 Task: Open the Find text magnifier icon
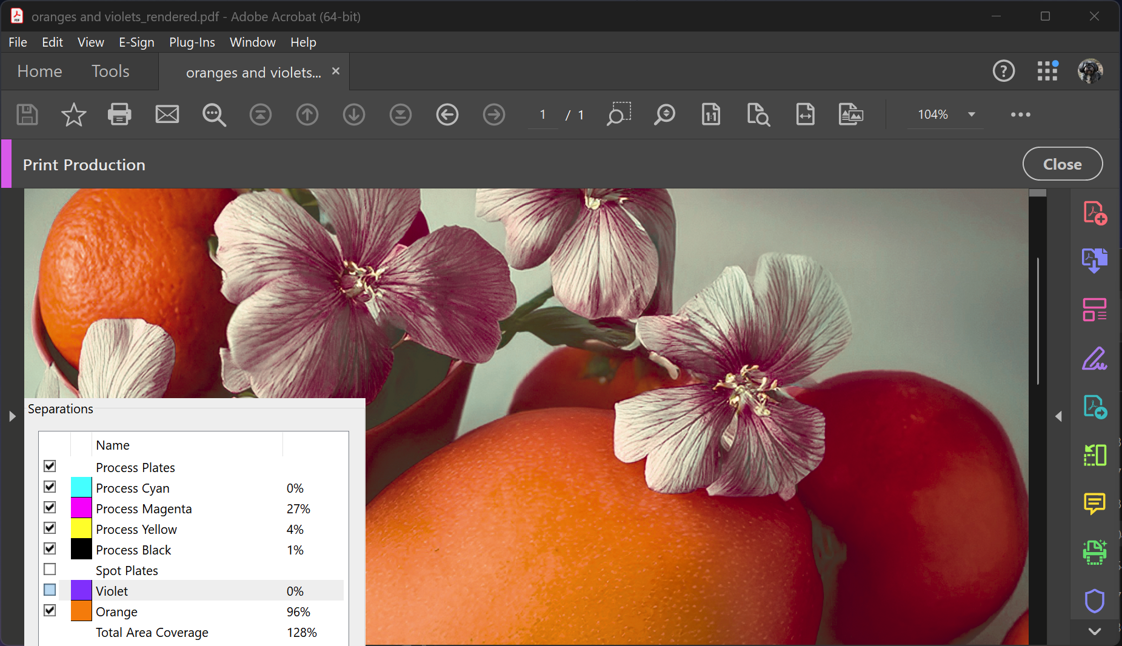click(214, 115)
